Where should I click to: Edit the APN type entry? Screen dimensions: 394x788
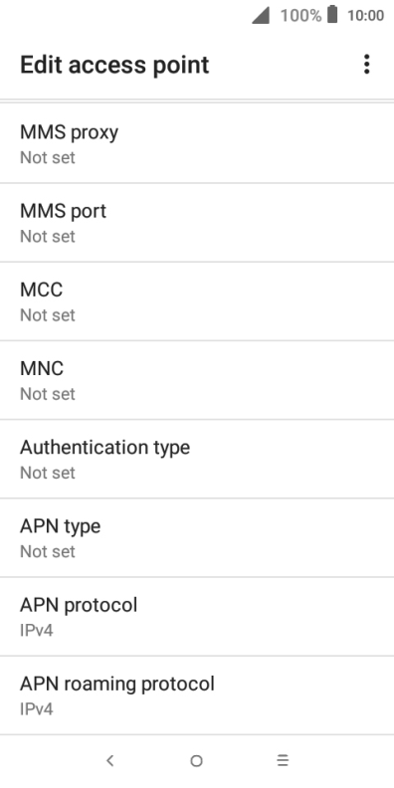coord(197,538)
